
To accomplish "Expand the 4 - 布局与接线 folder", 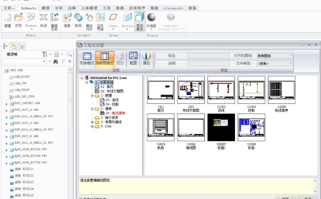I will [x=92, y=122].
